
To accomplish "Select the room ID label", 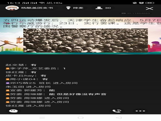I will tap(136, 13).
